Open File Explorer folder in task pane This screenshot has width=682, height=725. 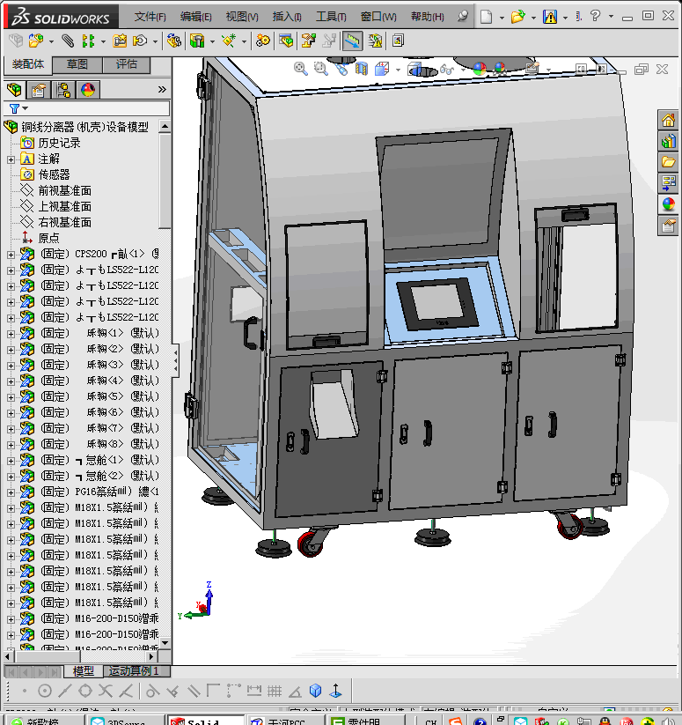pyautogui.click(x=668, y=162)
